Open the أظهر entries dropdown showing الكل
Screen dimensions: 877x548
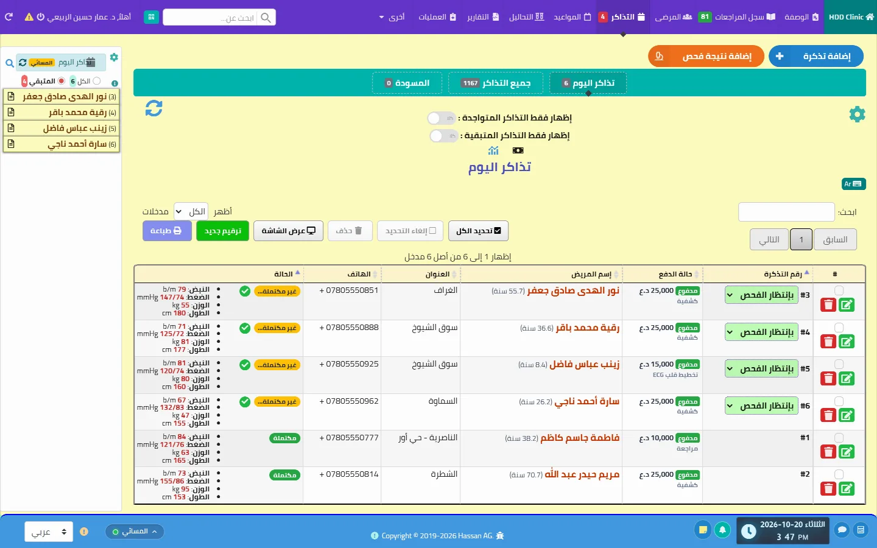click(x=191, y=211)
